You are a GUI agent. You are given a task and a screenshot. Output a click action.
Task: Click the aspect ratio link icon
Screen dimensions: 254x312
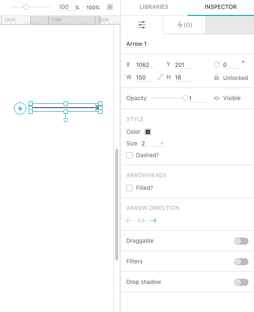[x=160, y=77]
